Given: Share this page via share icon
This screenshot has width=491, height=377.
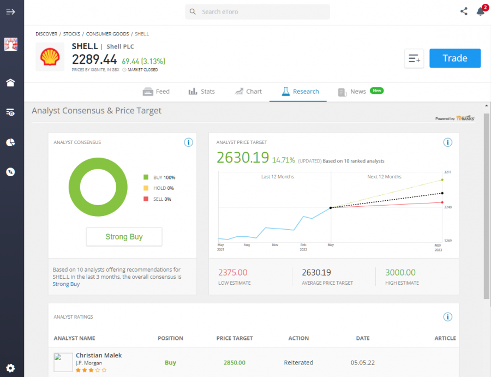Looking at the screenshot, I should (x=464, y=11).
